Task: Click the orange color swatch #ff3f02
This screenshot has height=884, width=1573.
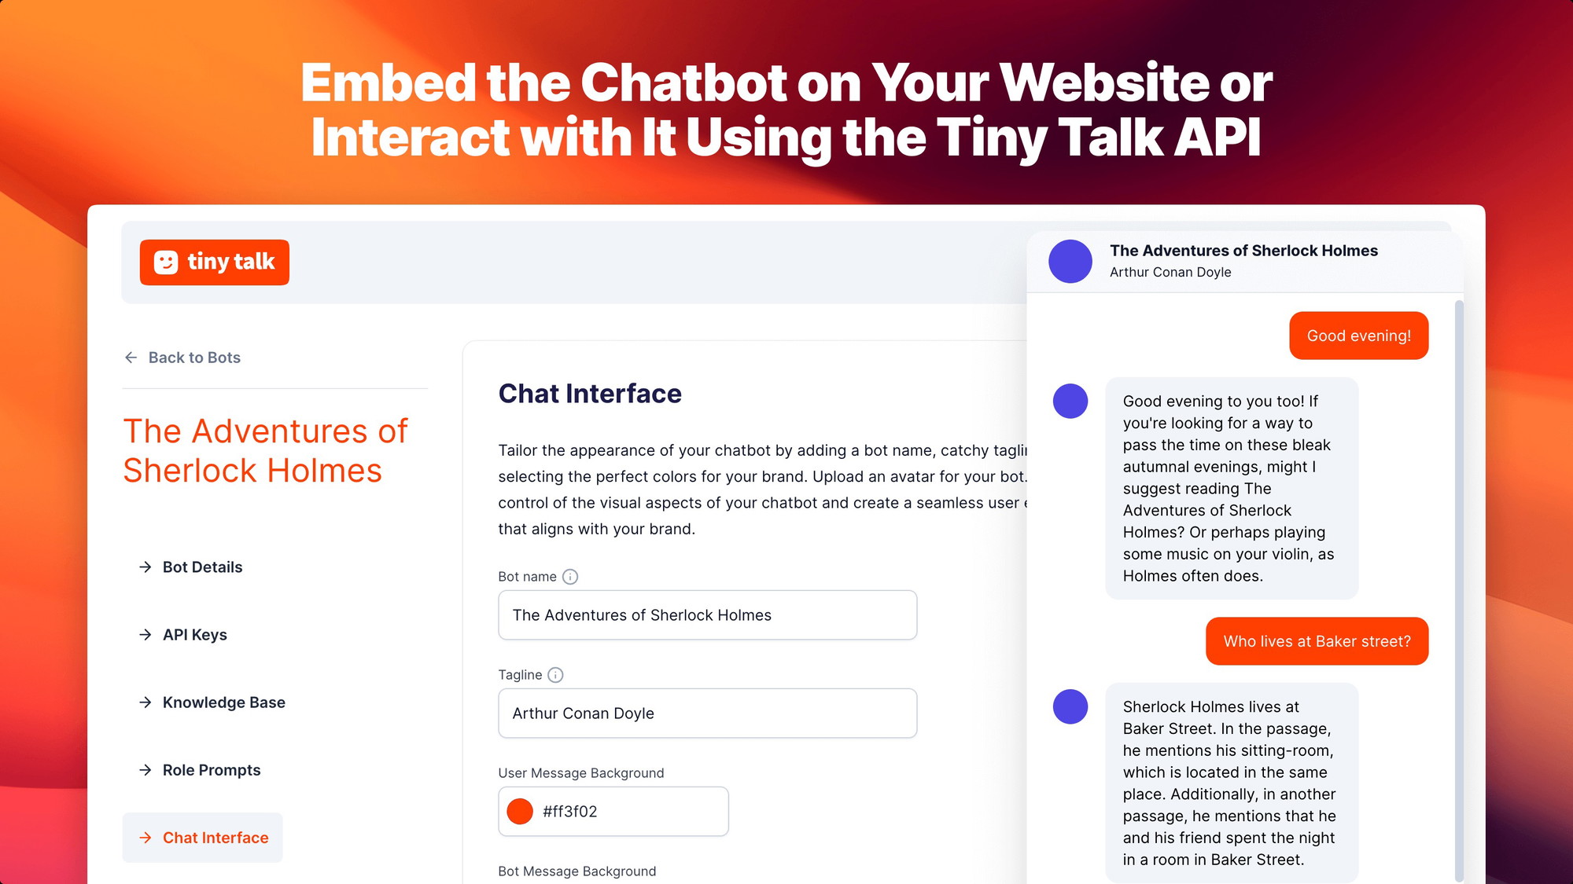Action: tap(521, 812)
